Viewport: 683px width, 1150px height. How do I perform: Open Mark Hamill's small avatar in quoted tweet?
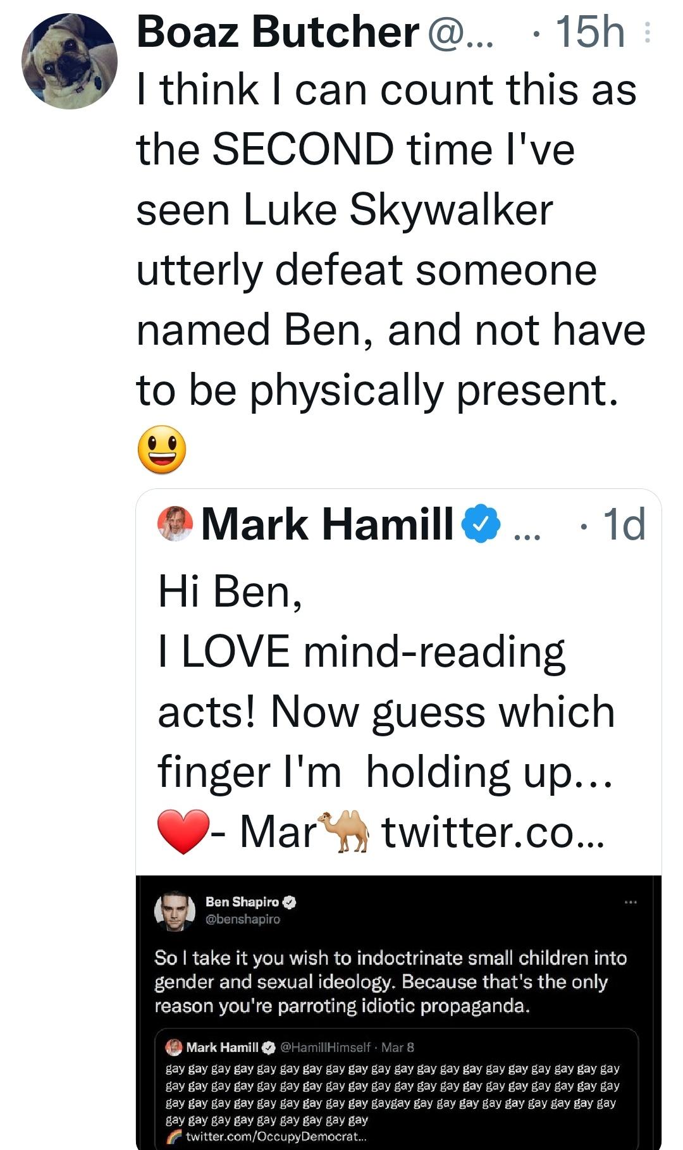click(x=174, y=524)
